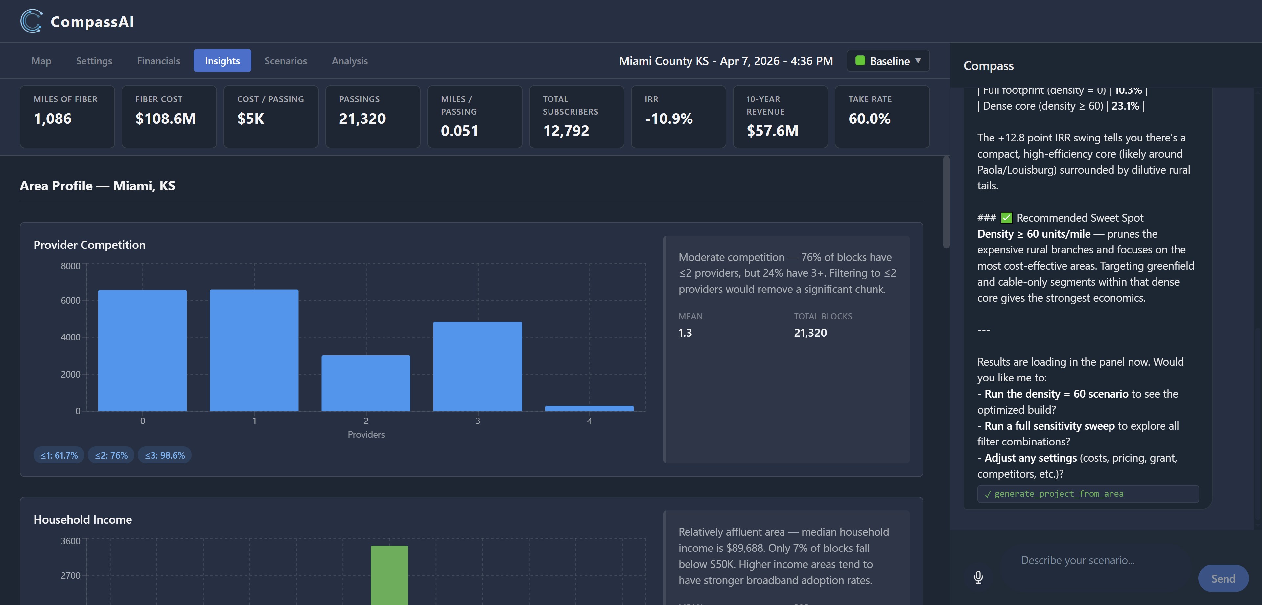Click the Total Blocks 21,320 value
1262x605 pixels.
(x=810, y=333)
